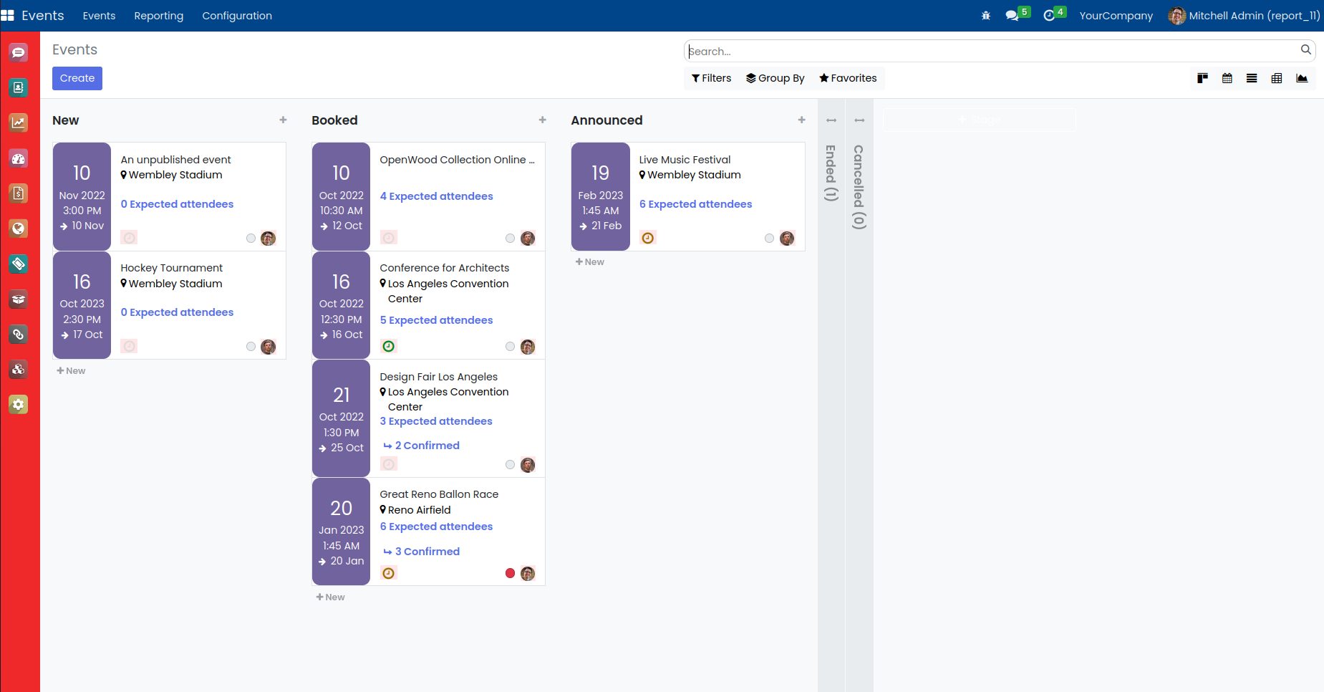Open the graph view

[x=1301, y=78]
